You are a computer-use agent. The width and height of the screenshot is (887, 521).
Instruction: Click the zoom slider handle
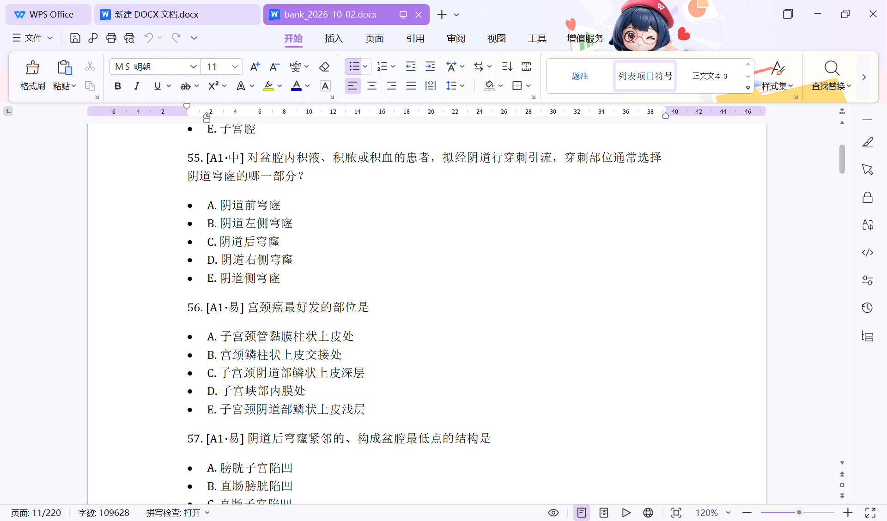(799, 513)
